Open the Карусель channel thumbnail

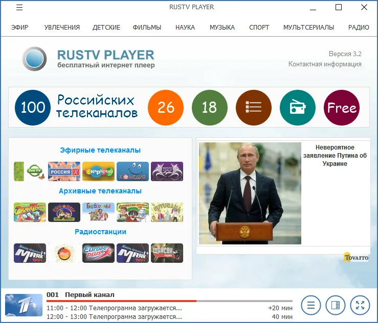(x=98, y=171)
